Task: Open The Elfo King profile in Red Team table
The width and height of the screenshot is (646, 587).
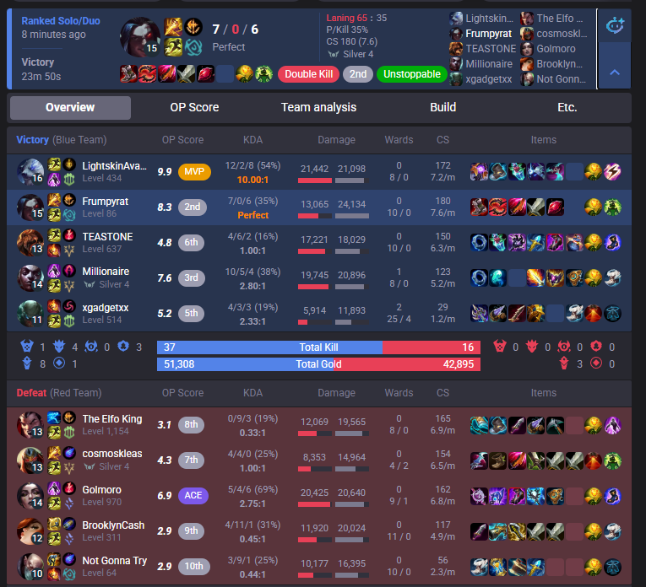Action: (x=112, y=419)
